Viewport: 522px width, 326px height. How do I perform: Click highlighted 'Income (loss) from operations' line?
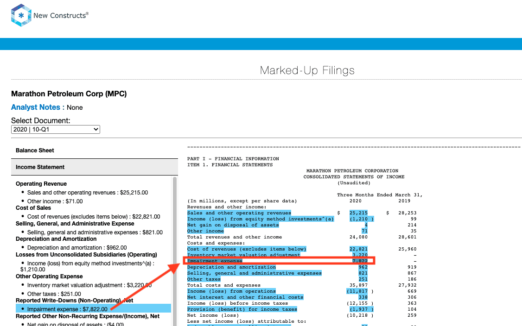pyautogui.click(x=231, y=291)
